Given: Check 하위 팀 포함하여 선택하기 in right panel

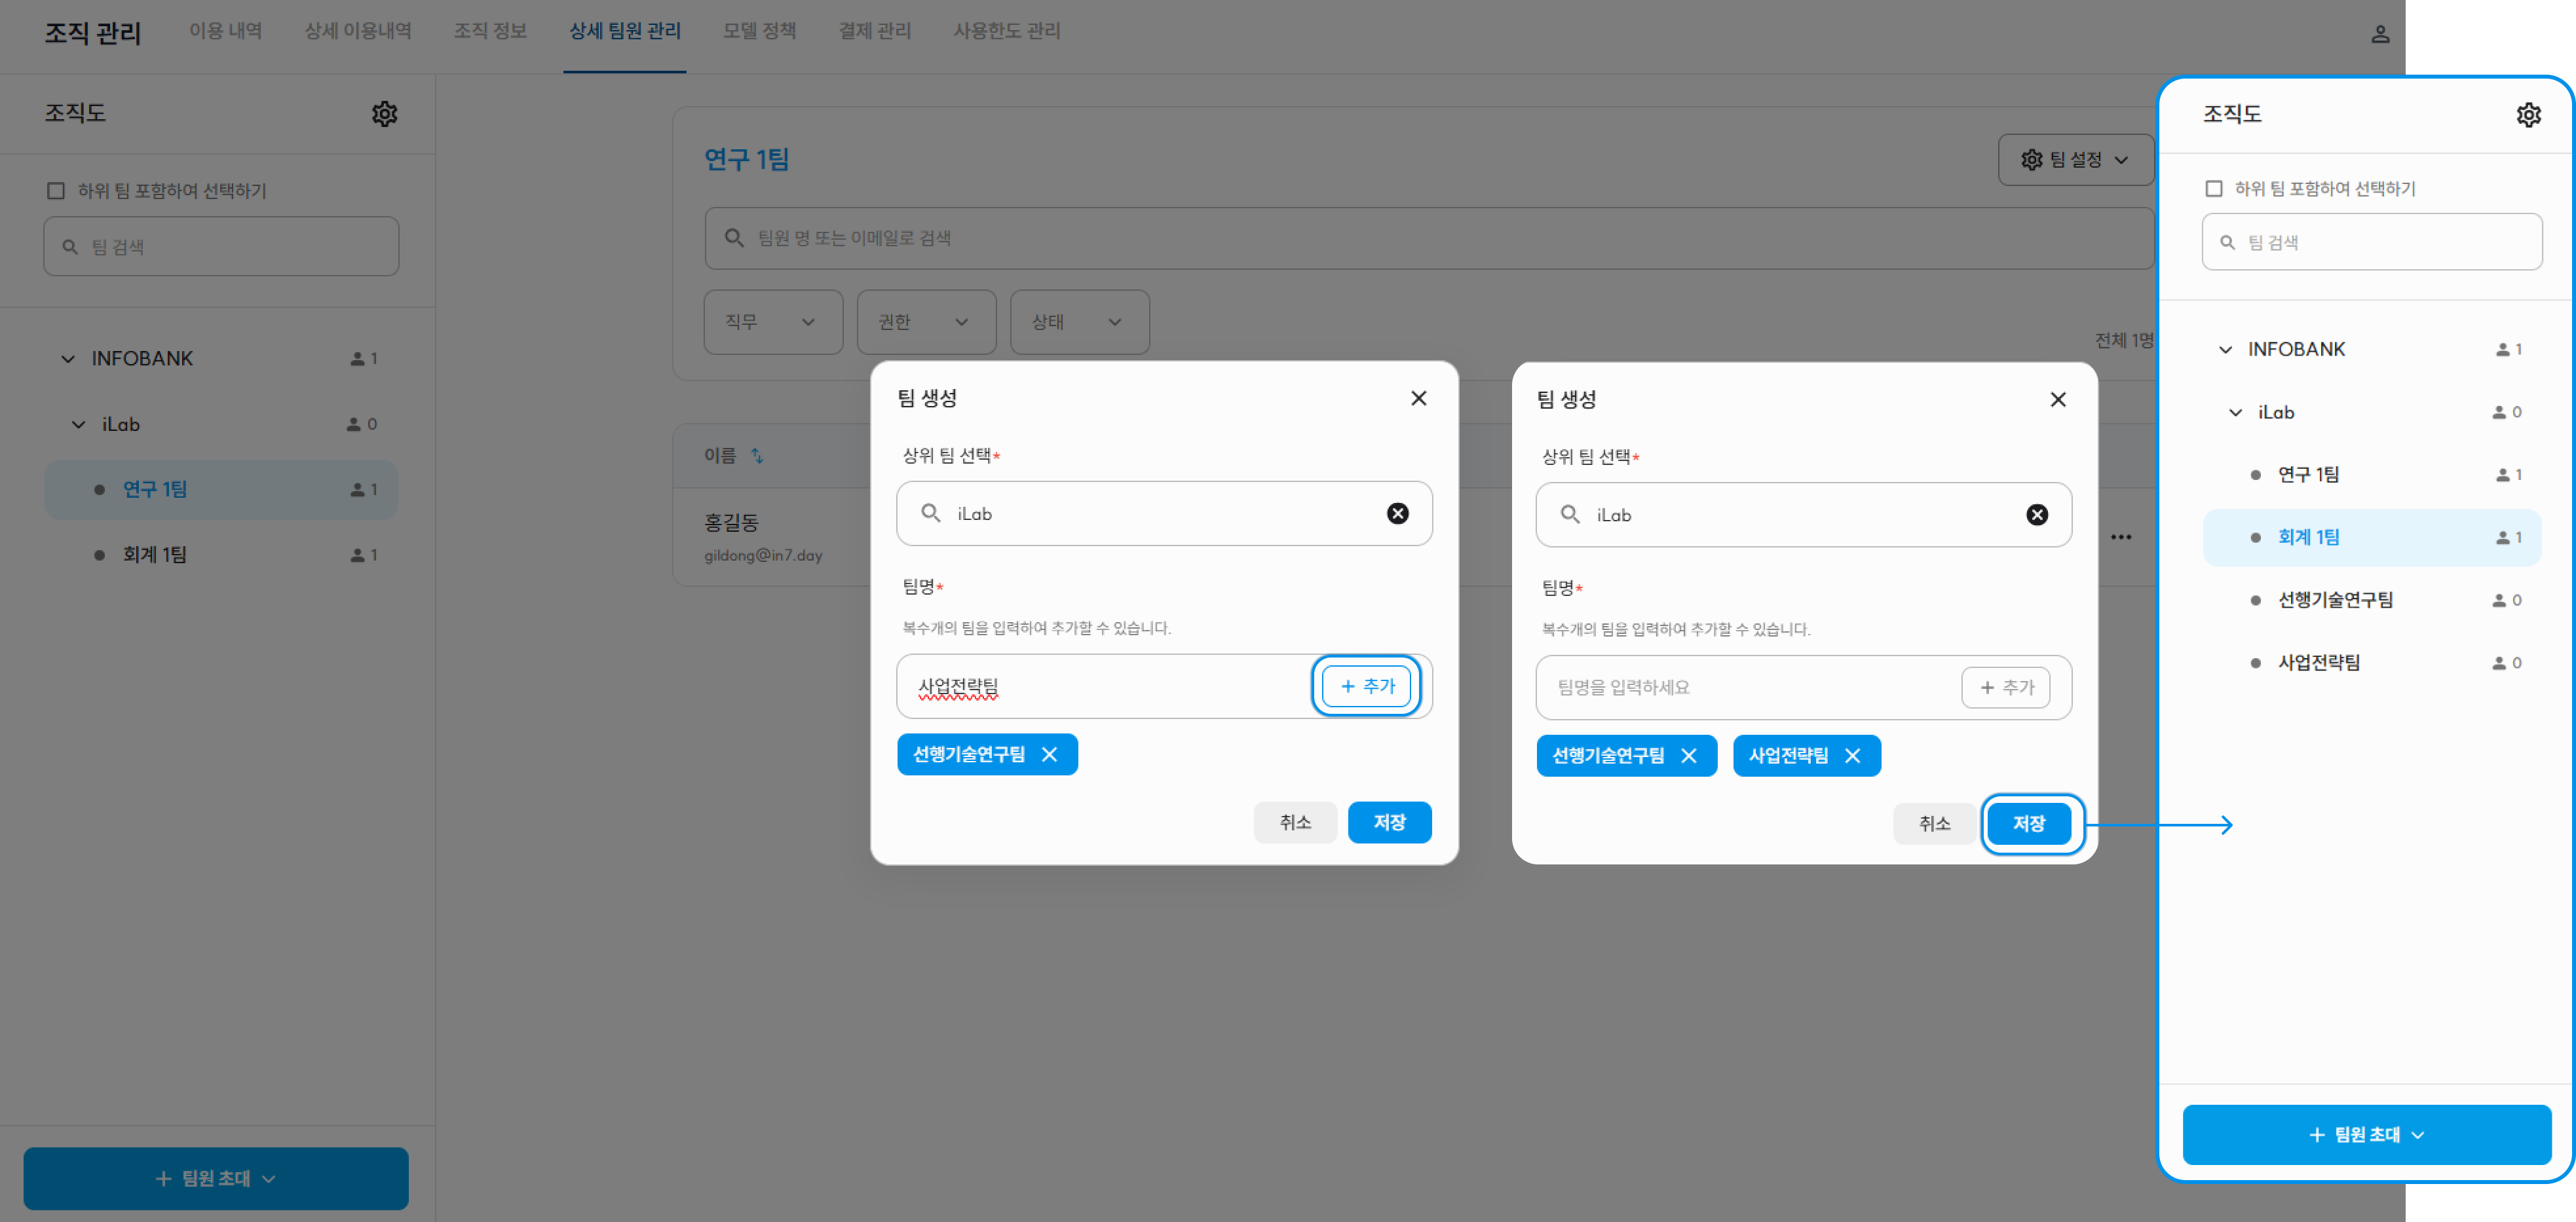Looking at the screenshot, I should 2214,189.
